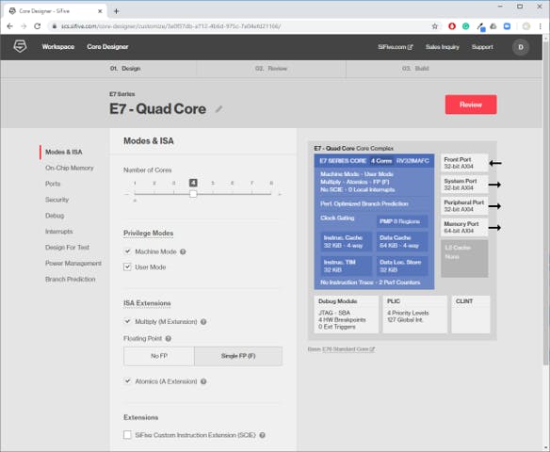This screenshot has width=550, height=452.
Task: Click the Memory Port block in diagram
Action: pos(464,227)
